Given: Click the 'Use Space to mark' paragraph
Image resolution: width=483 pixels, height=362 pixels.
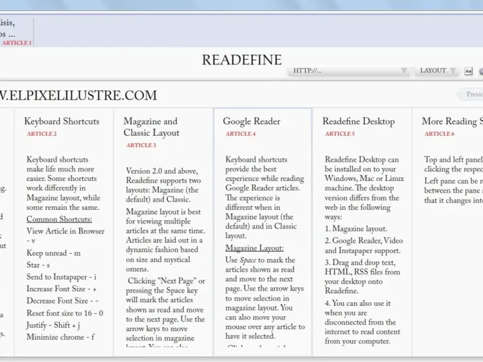Looking at the screenshot, I should [x=265, y=298].
